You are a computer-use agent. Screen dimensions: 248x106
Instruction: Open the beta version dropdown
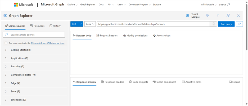(x=90, y=24)
